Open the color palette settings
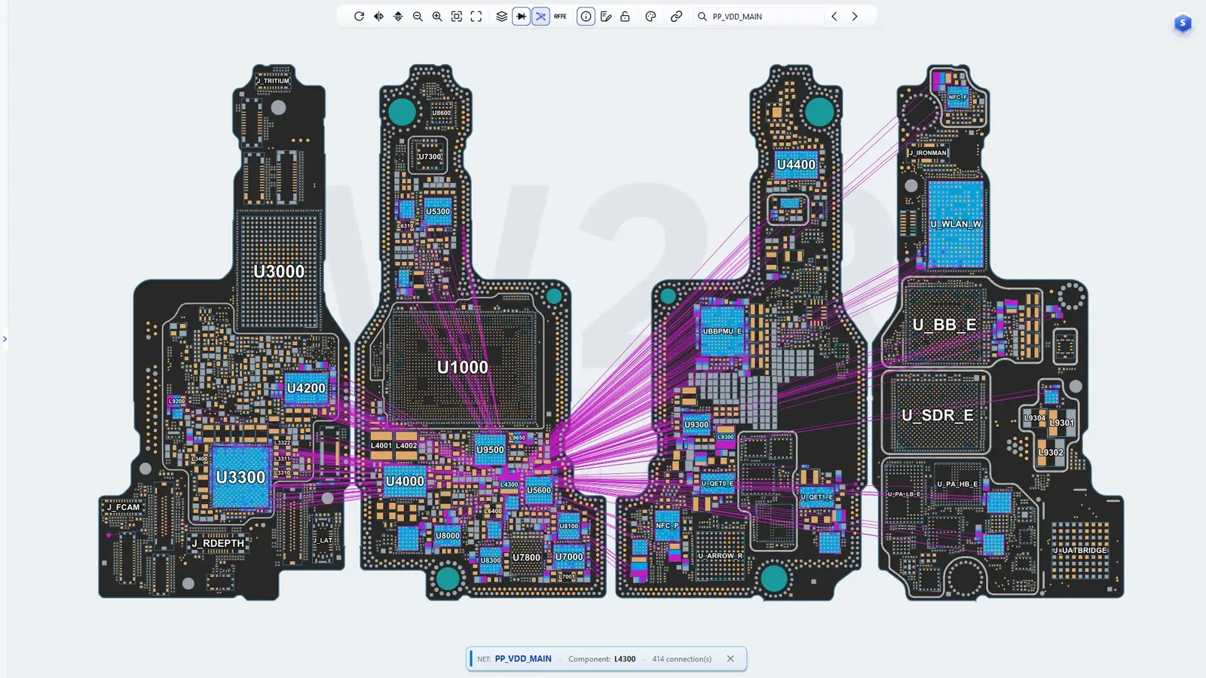 pos(650,16)
